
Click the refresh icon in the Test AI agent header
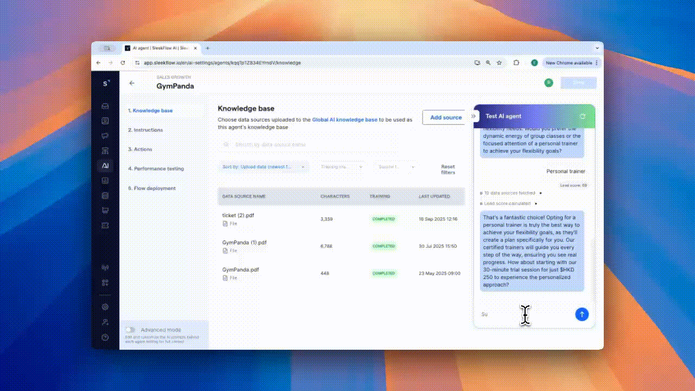tap(582, 116)
